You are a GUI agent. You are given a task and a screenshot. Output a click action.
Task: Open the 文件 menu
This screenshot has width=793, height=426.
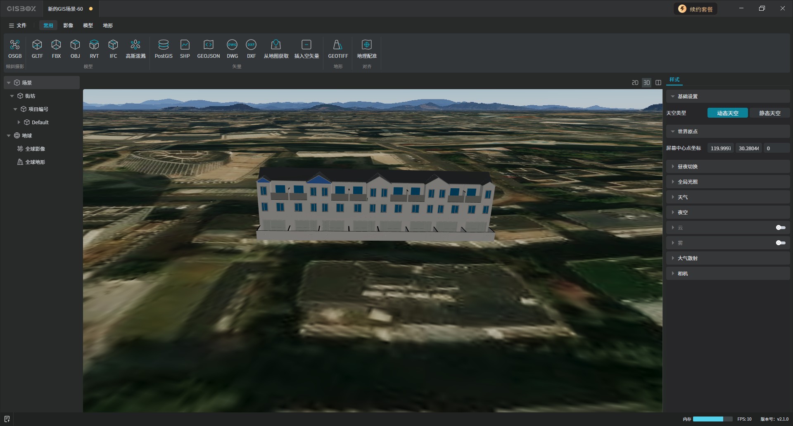(x=18, y=26)
